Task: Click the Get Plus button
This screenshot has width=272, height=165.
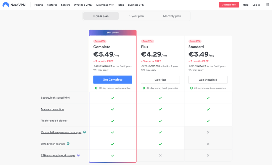Action: [160, 79]
